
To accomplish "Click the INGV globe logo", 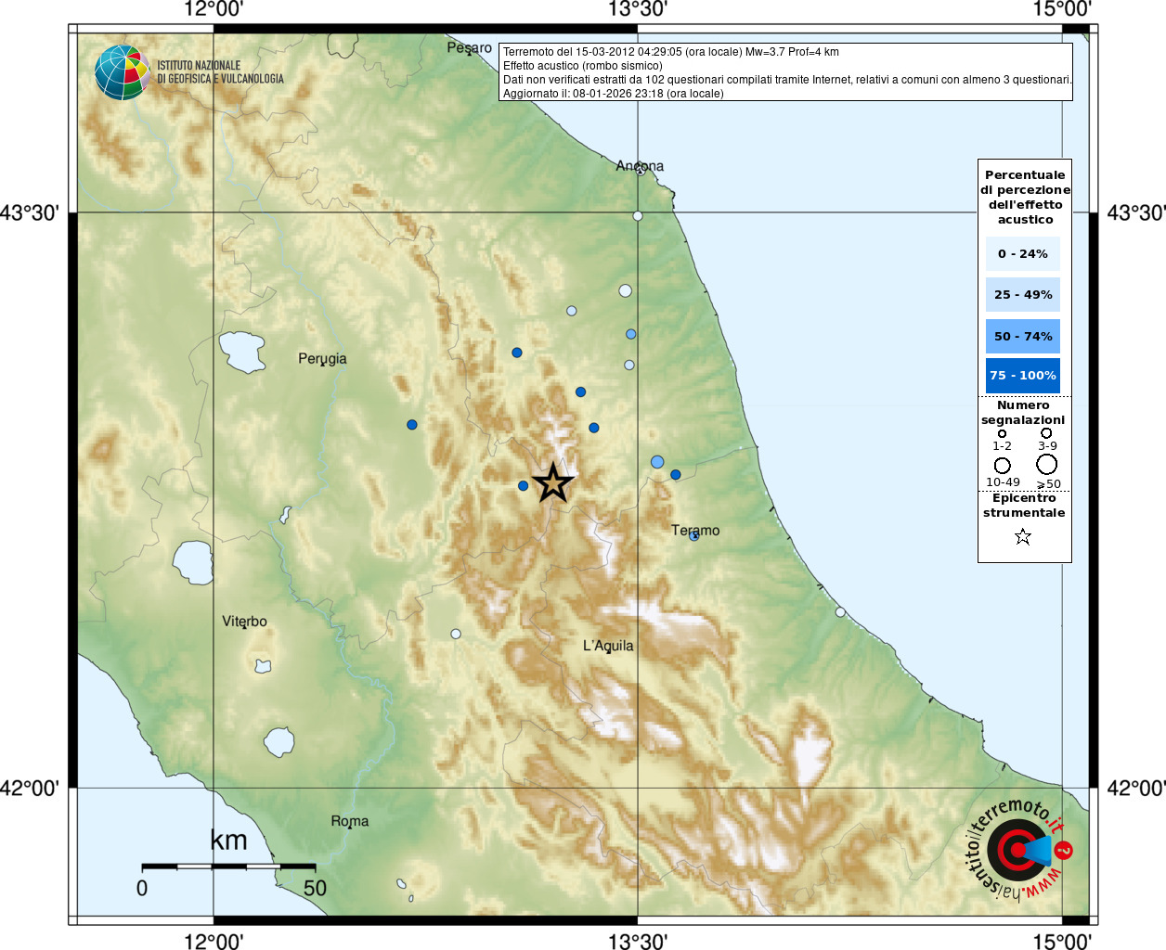I will tap(123, 72).
